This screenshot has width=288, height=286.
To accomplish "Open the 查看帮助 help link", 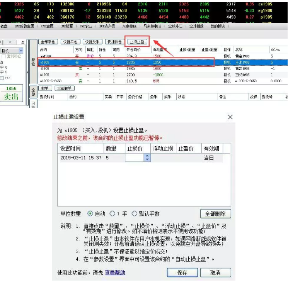I will coord(115,273).
